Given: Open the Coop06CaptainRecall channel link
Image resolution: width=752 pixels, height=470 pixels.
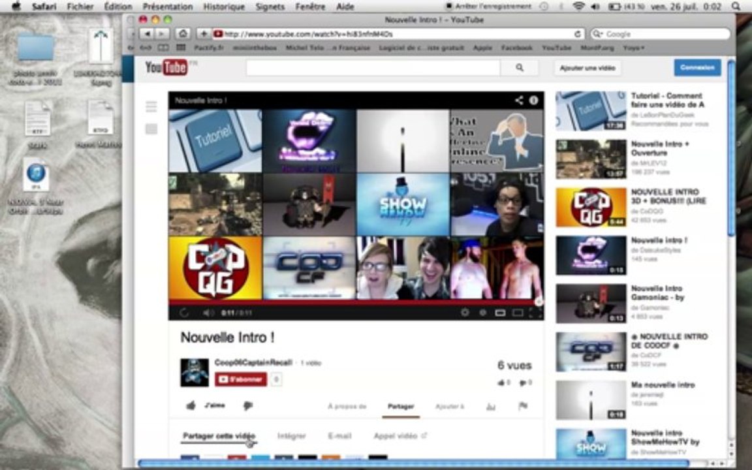Looking at the screenshot, I should pyautogui.click(x=253, y=362).
